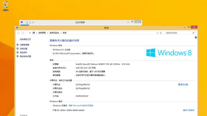This screenshot has width=207, height=116.
Task: Click 更改设置 link for computer name
Action: [184, 84]
